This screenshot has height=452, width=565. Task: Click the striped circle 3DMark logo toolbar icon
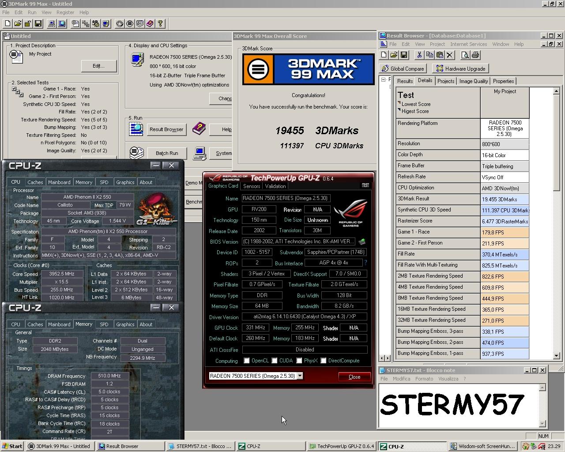[x=130, y=23]
